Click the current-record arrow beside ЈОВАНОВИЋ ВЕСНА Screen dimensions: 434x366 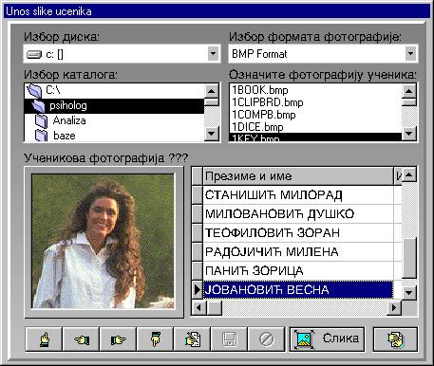(x=198, y=290)
